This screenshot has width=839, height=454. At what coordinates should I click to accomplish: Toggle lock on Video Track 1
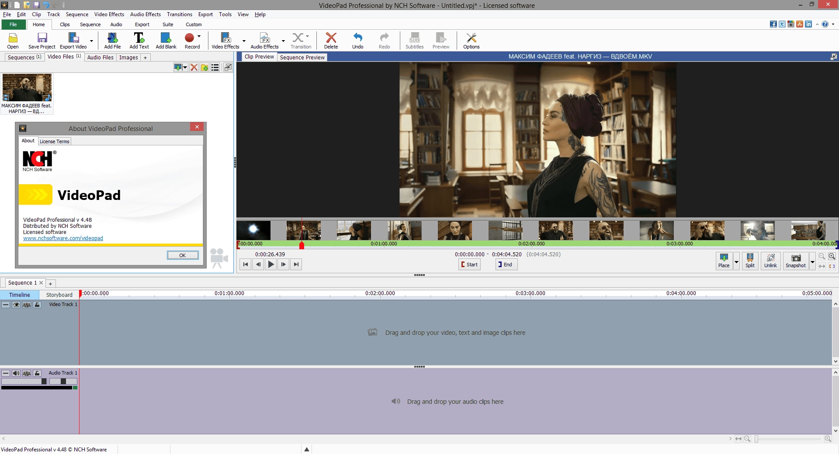point(38,305)
